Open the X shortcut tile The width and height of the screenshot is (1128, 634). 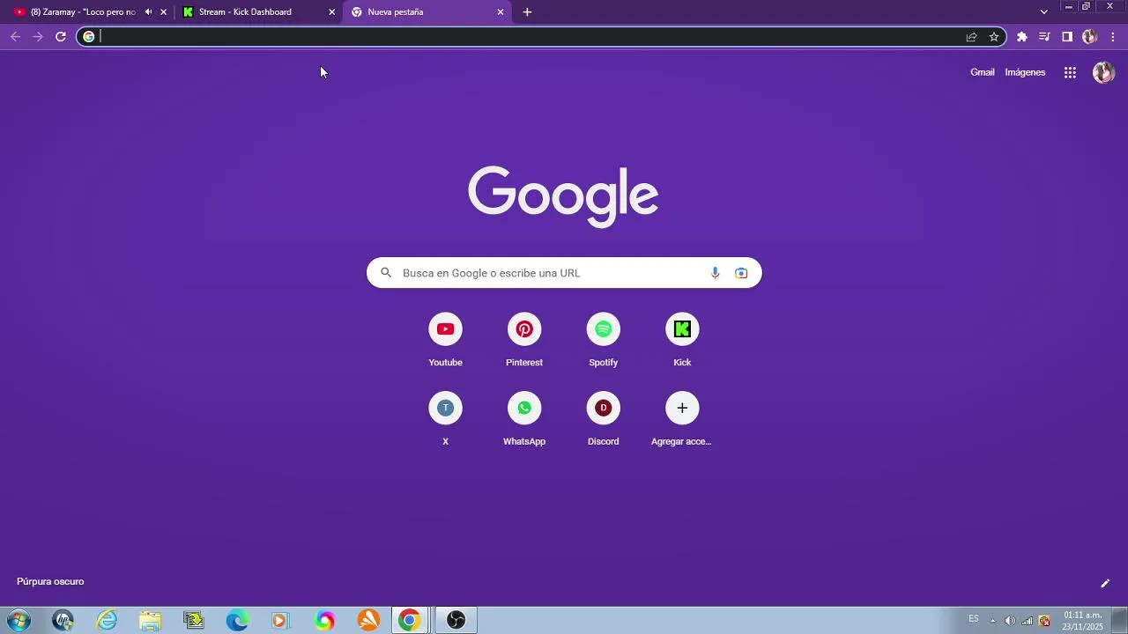click(x=445, y=418)
